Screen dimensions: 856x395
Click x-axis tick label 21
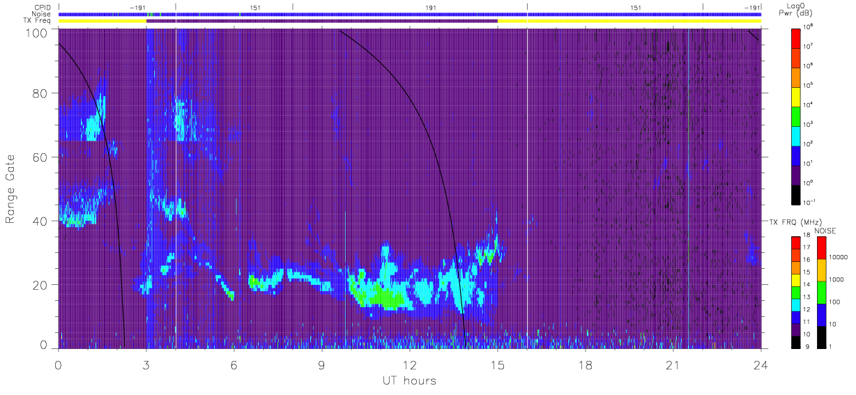[x=673, y=364]
